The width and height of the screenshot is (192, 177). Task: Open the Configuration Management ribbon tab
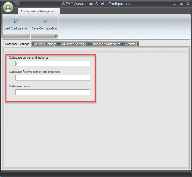click(x=39, y=11)
